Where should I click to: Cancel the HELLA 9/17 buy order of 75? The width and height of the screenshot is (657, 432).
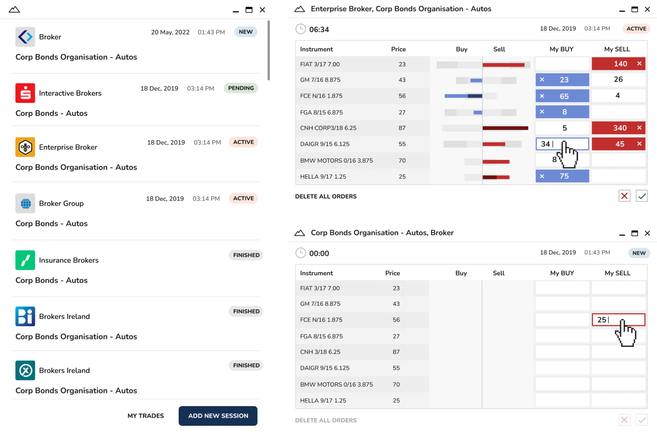point(542,176)
